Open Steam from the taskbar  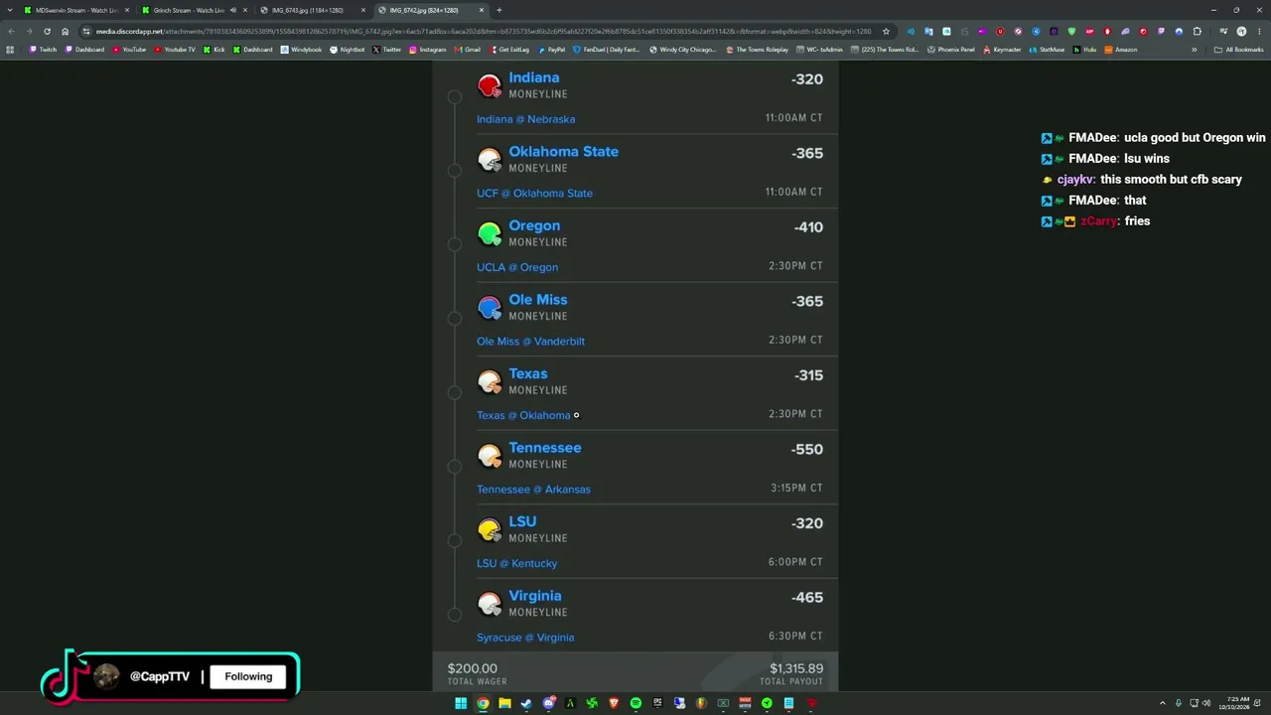point(526,703)
